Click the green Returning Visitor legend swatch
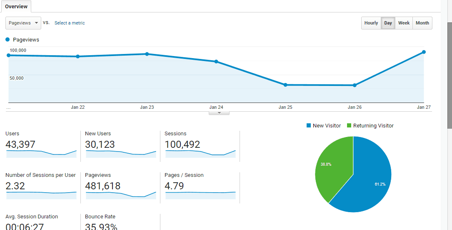This screenshot has width=452, height=230. [x=349, y=126]
